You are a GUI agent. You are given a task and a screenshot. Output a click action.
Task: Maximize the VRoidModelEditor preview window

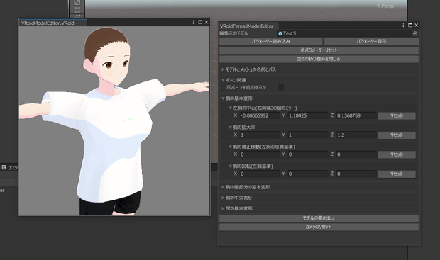200,22
